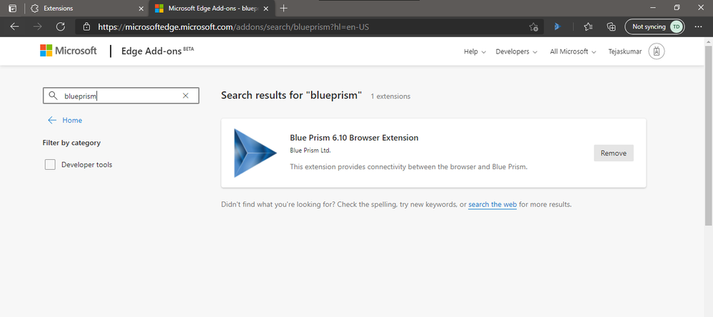The height and width of the screenshot is (317, 713).
Task: Expand the Developers dropdown
Action: pos(516,52)
